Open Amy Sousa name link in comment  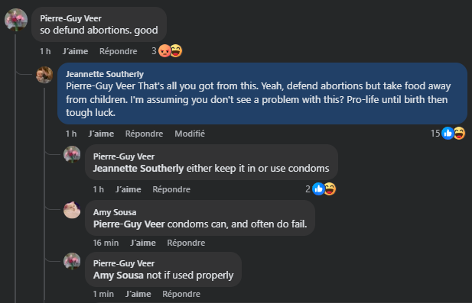click(x=115, y=212)
